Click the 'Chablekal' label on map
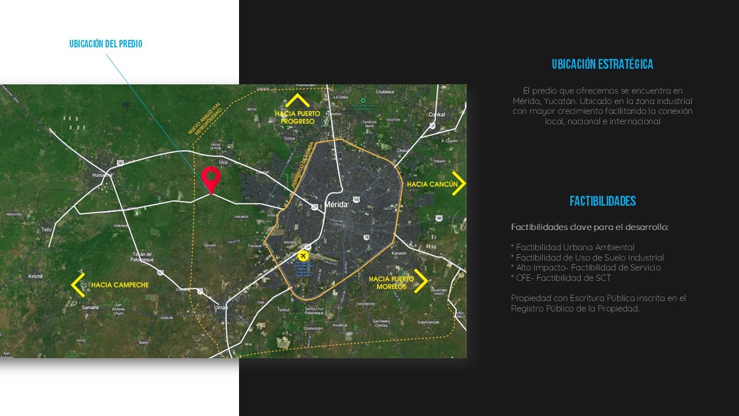Screen dimensions: 739x416 pos(385,92)
